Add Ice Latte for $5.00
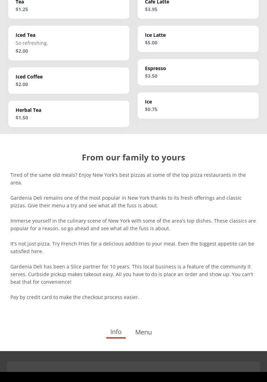Image resolution: width=267 pixels, height=382 pixels. 198,39
